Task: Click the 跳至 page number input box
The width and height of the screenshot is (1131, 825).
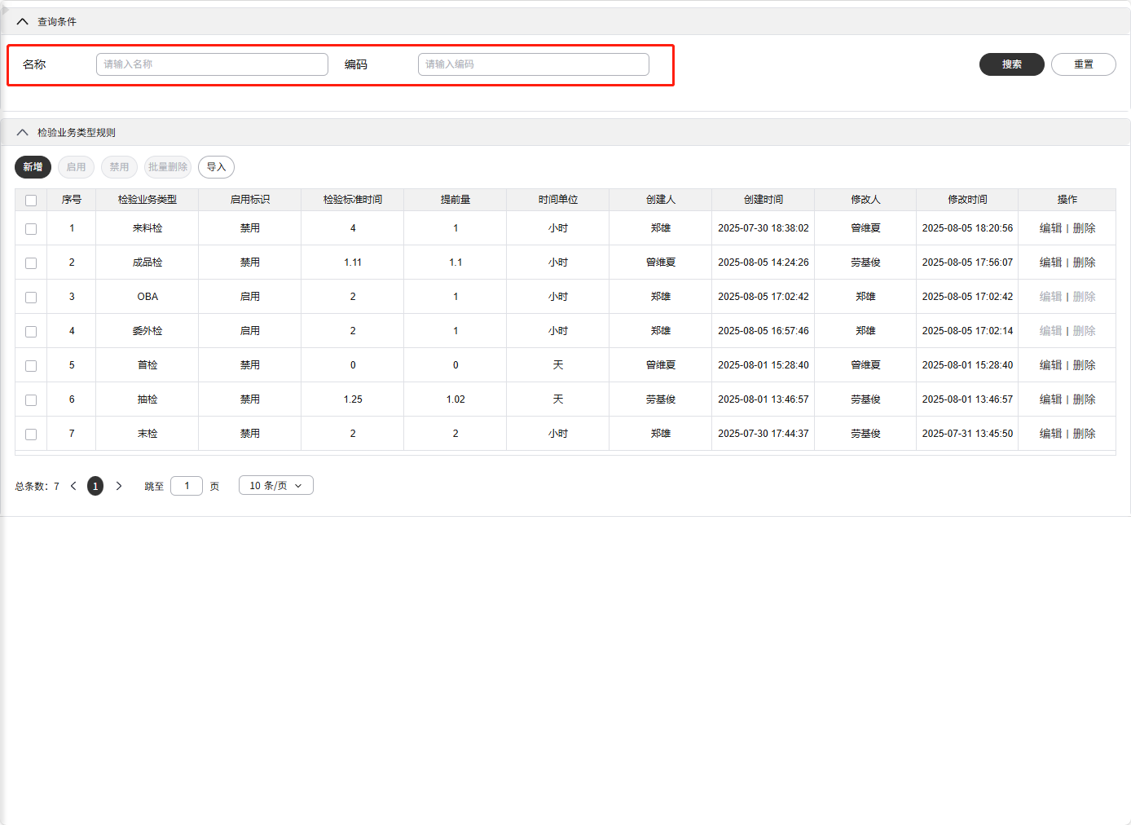Action: 187,486
